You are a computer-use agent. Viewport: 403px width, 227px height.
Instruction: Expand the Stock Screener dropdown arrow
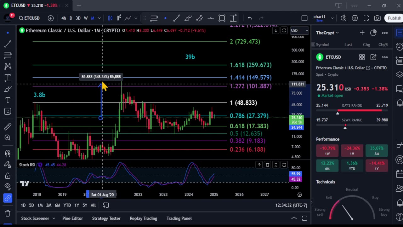click(x=54, y=218)
